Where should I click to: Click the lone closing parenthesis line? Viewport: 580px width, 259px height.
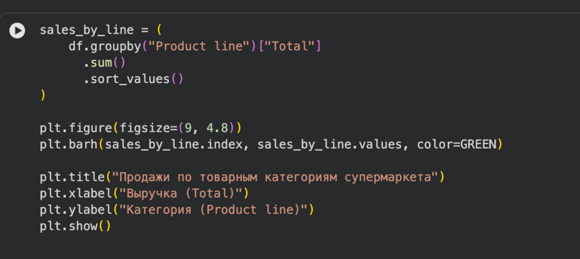point(43,95)
